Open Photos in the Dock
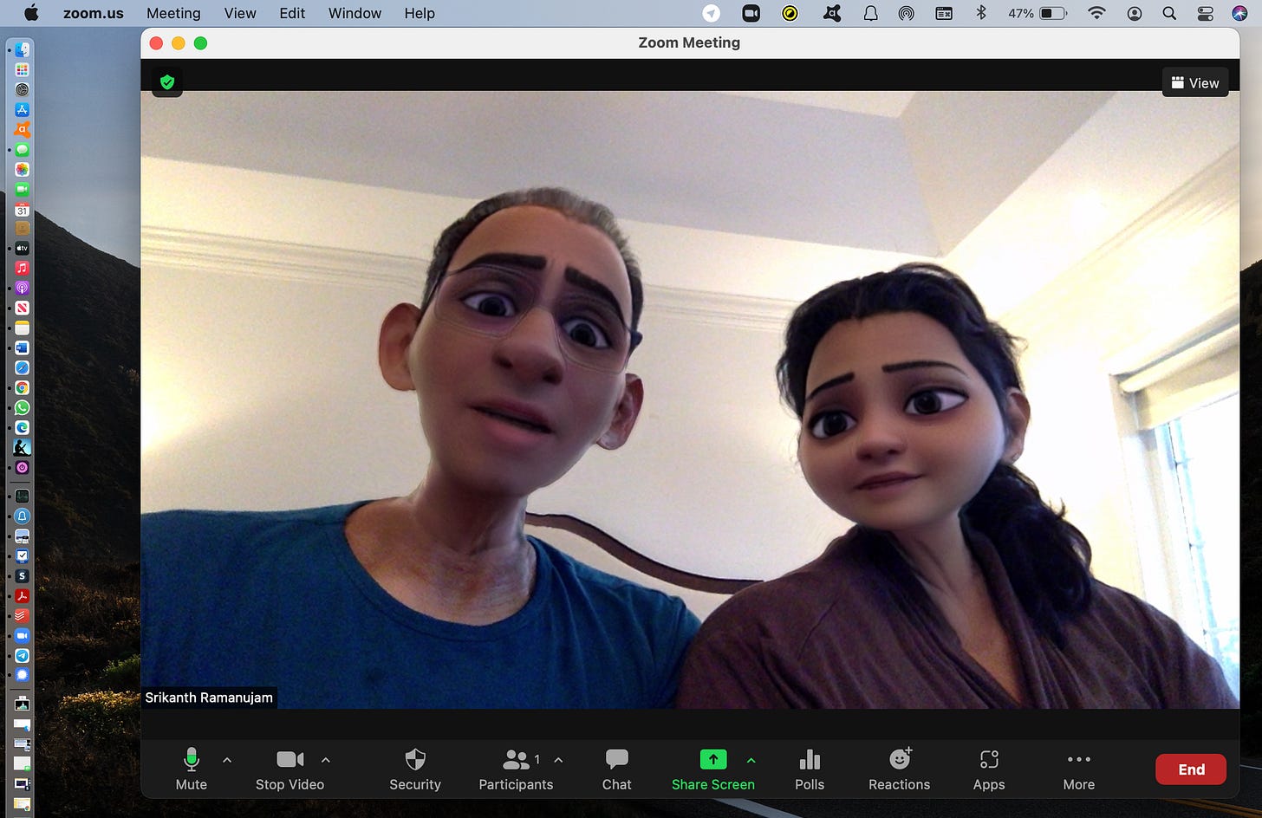Viewport: 1262px width, 818px height. point(23,169)
